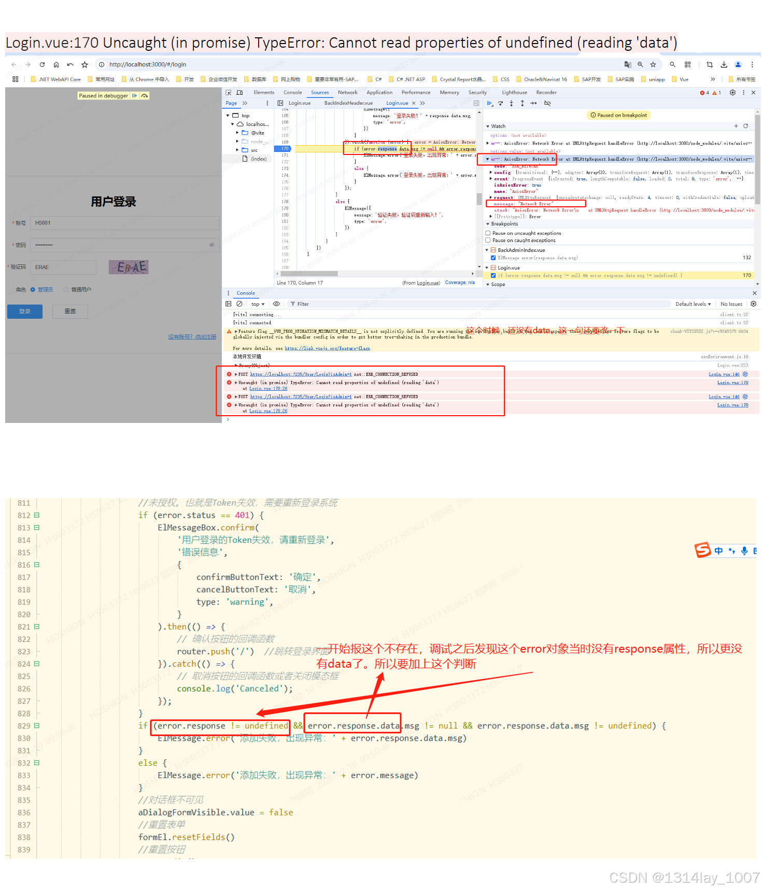Open the 没有账号?点此注册 link
This screenshot has height=891, width=762.
pos(192,337)
